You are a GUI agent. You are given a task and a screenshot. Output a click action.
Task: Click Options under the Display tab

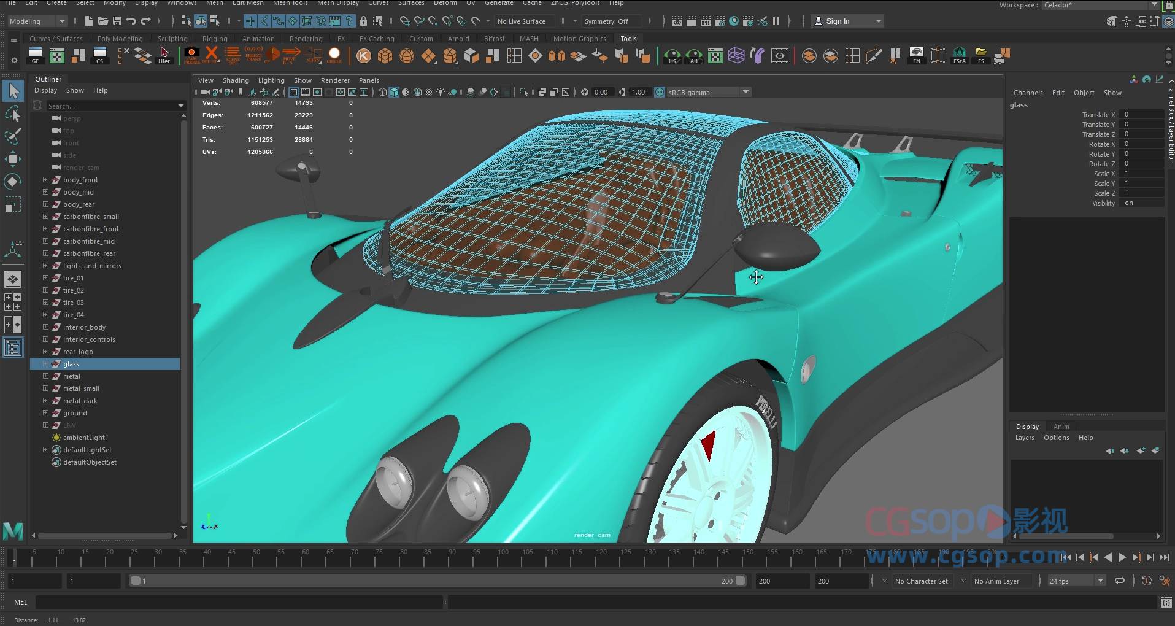click(1056, 438)
